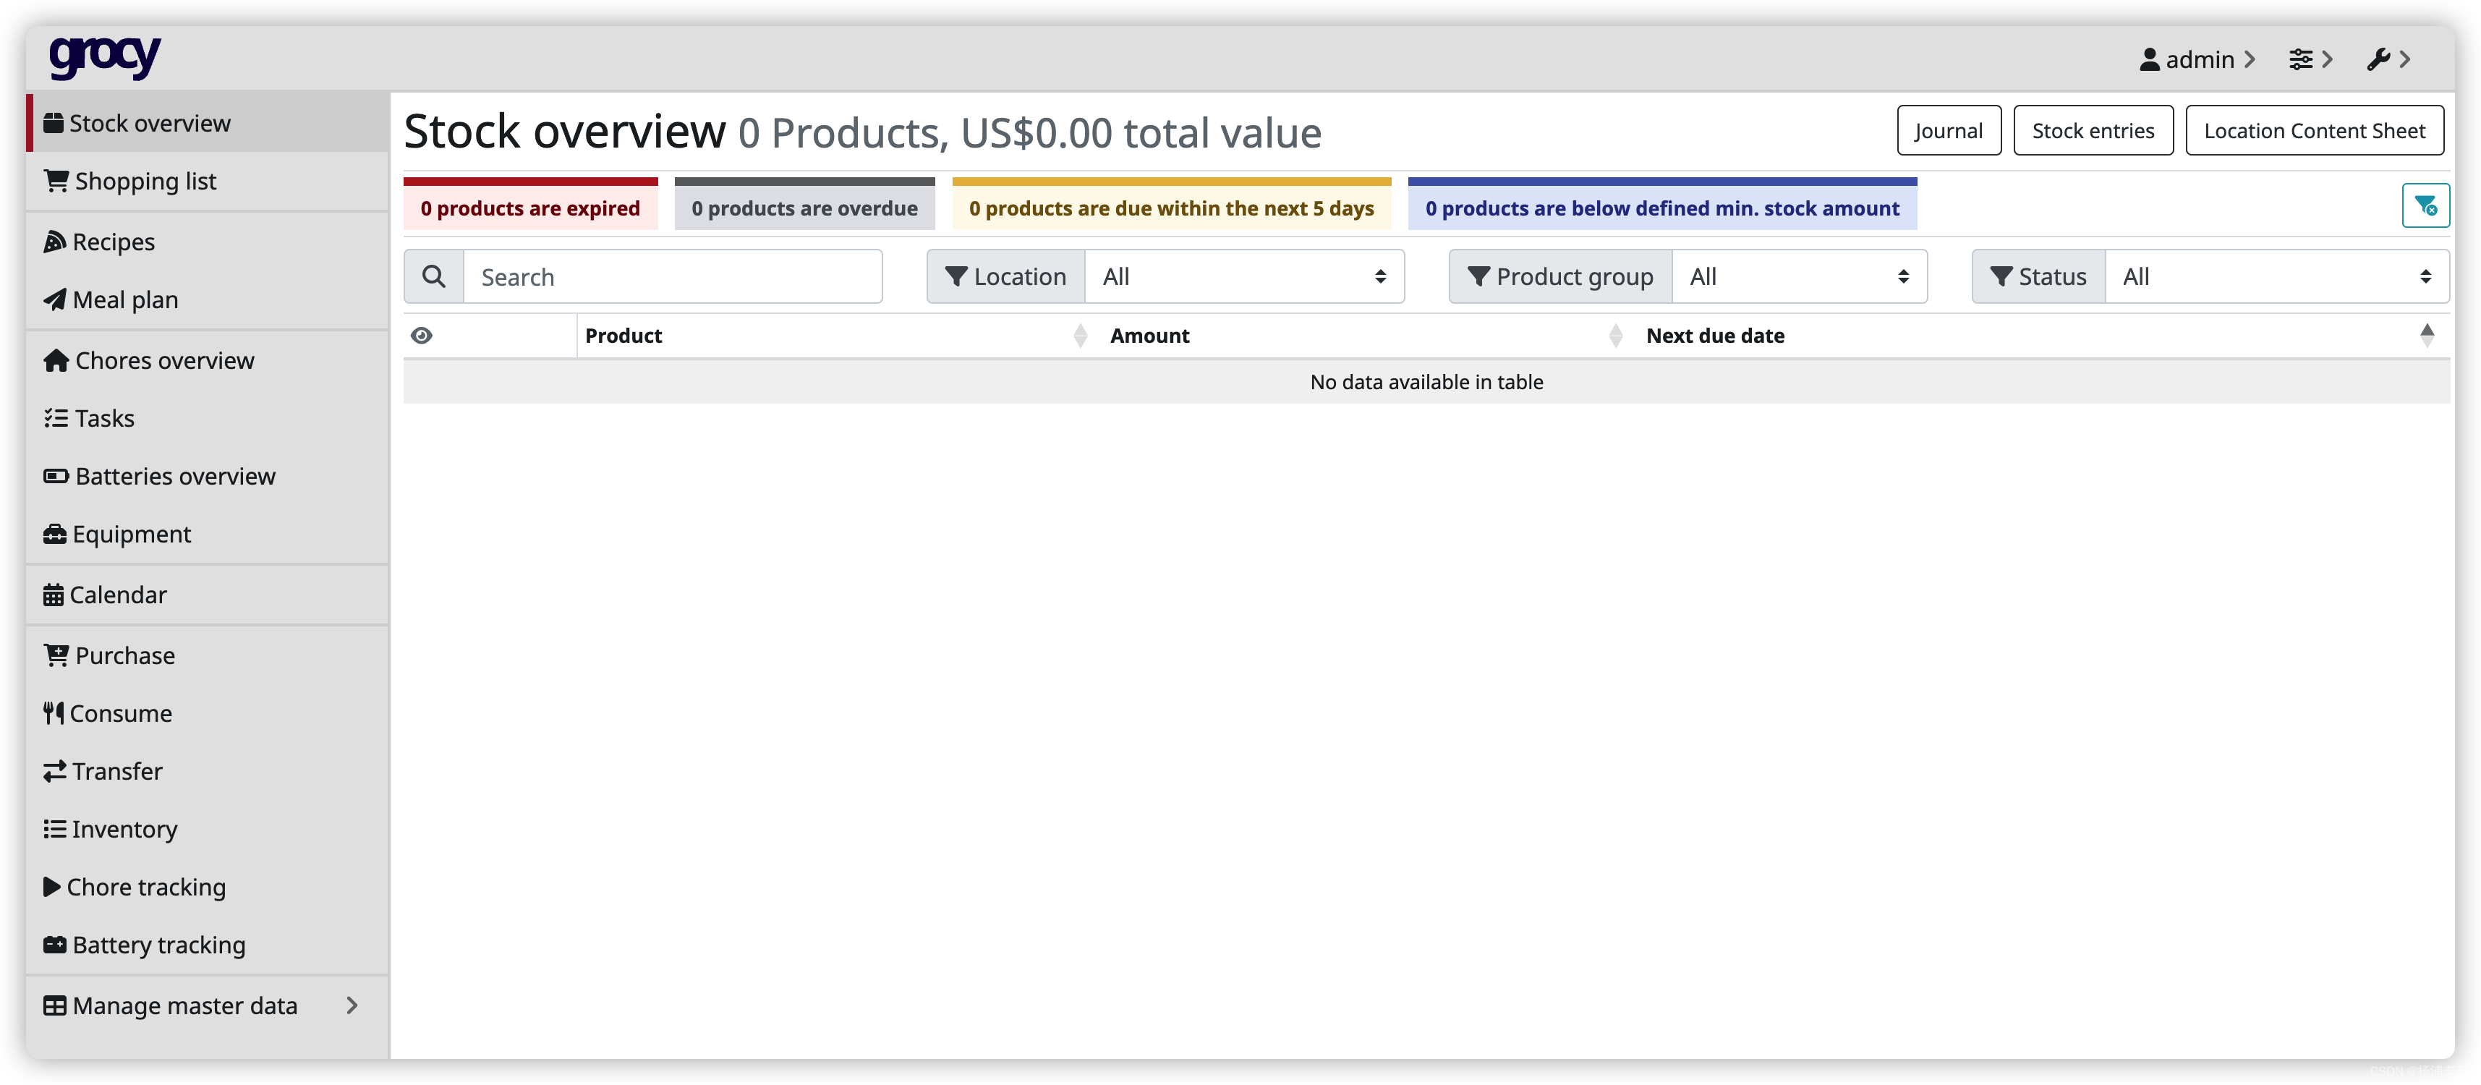Viewport: 2481px width, 1085px height.
Task: Filter by expired products badge
Action: point(529,208)
